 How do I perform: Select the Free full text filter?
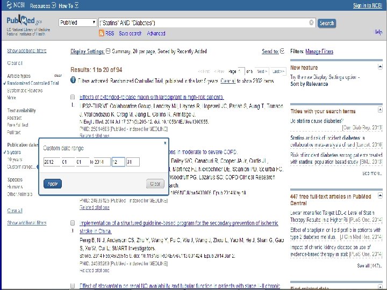pos(18,125)
